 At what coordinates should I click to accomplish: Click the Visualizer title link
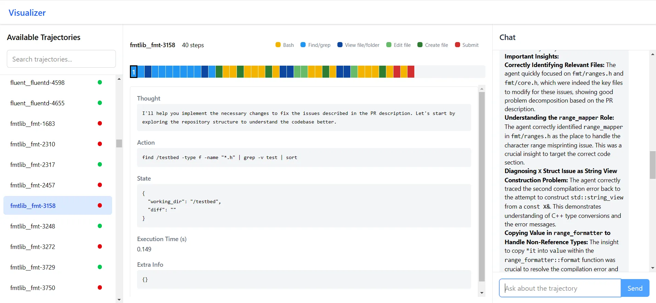click(x=27, y=13)
